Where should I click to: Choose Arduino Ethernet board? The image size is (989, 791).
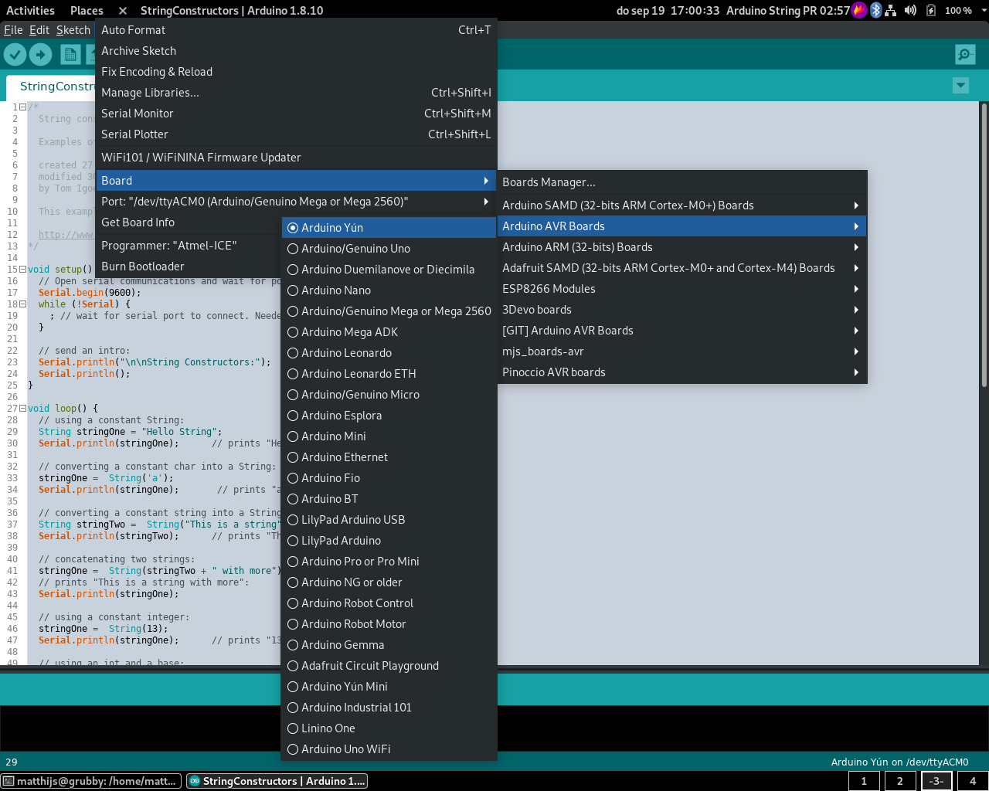click(389, 457)
